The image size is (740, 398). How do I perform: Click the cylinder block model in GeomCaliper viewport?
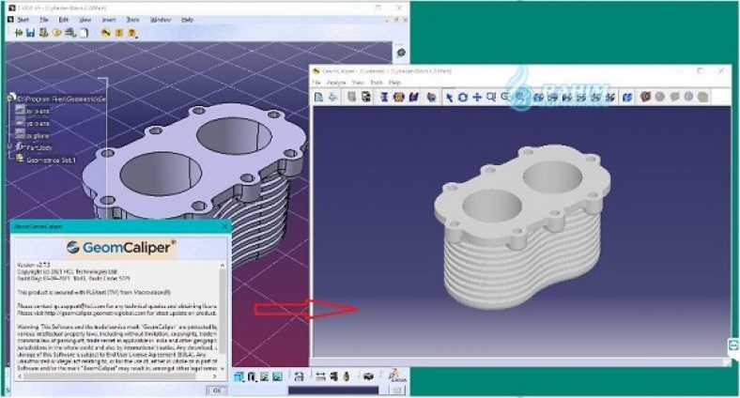(x=522, y=226)
